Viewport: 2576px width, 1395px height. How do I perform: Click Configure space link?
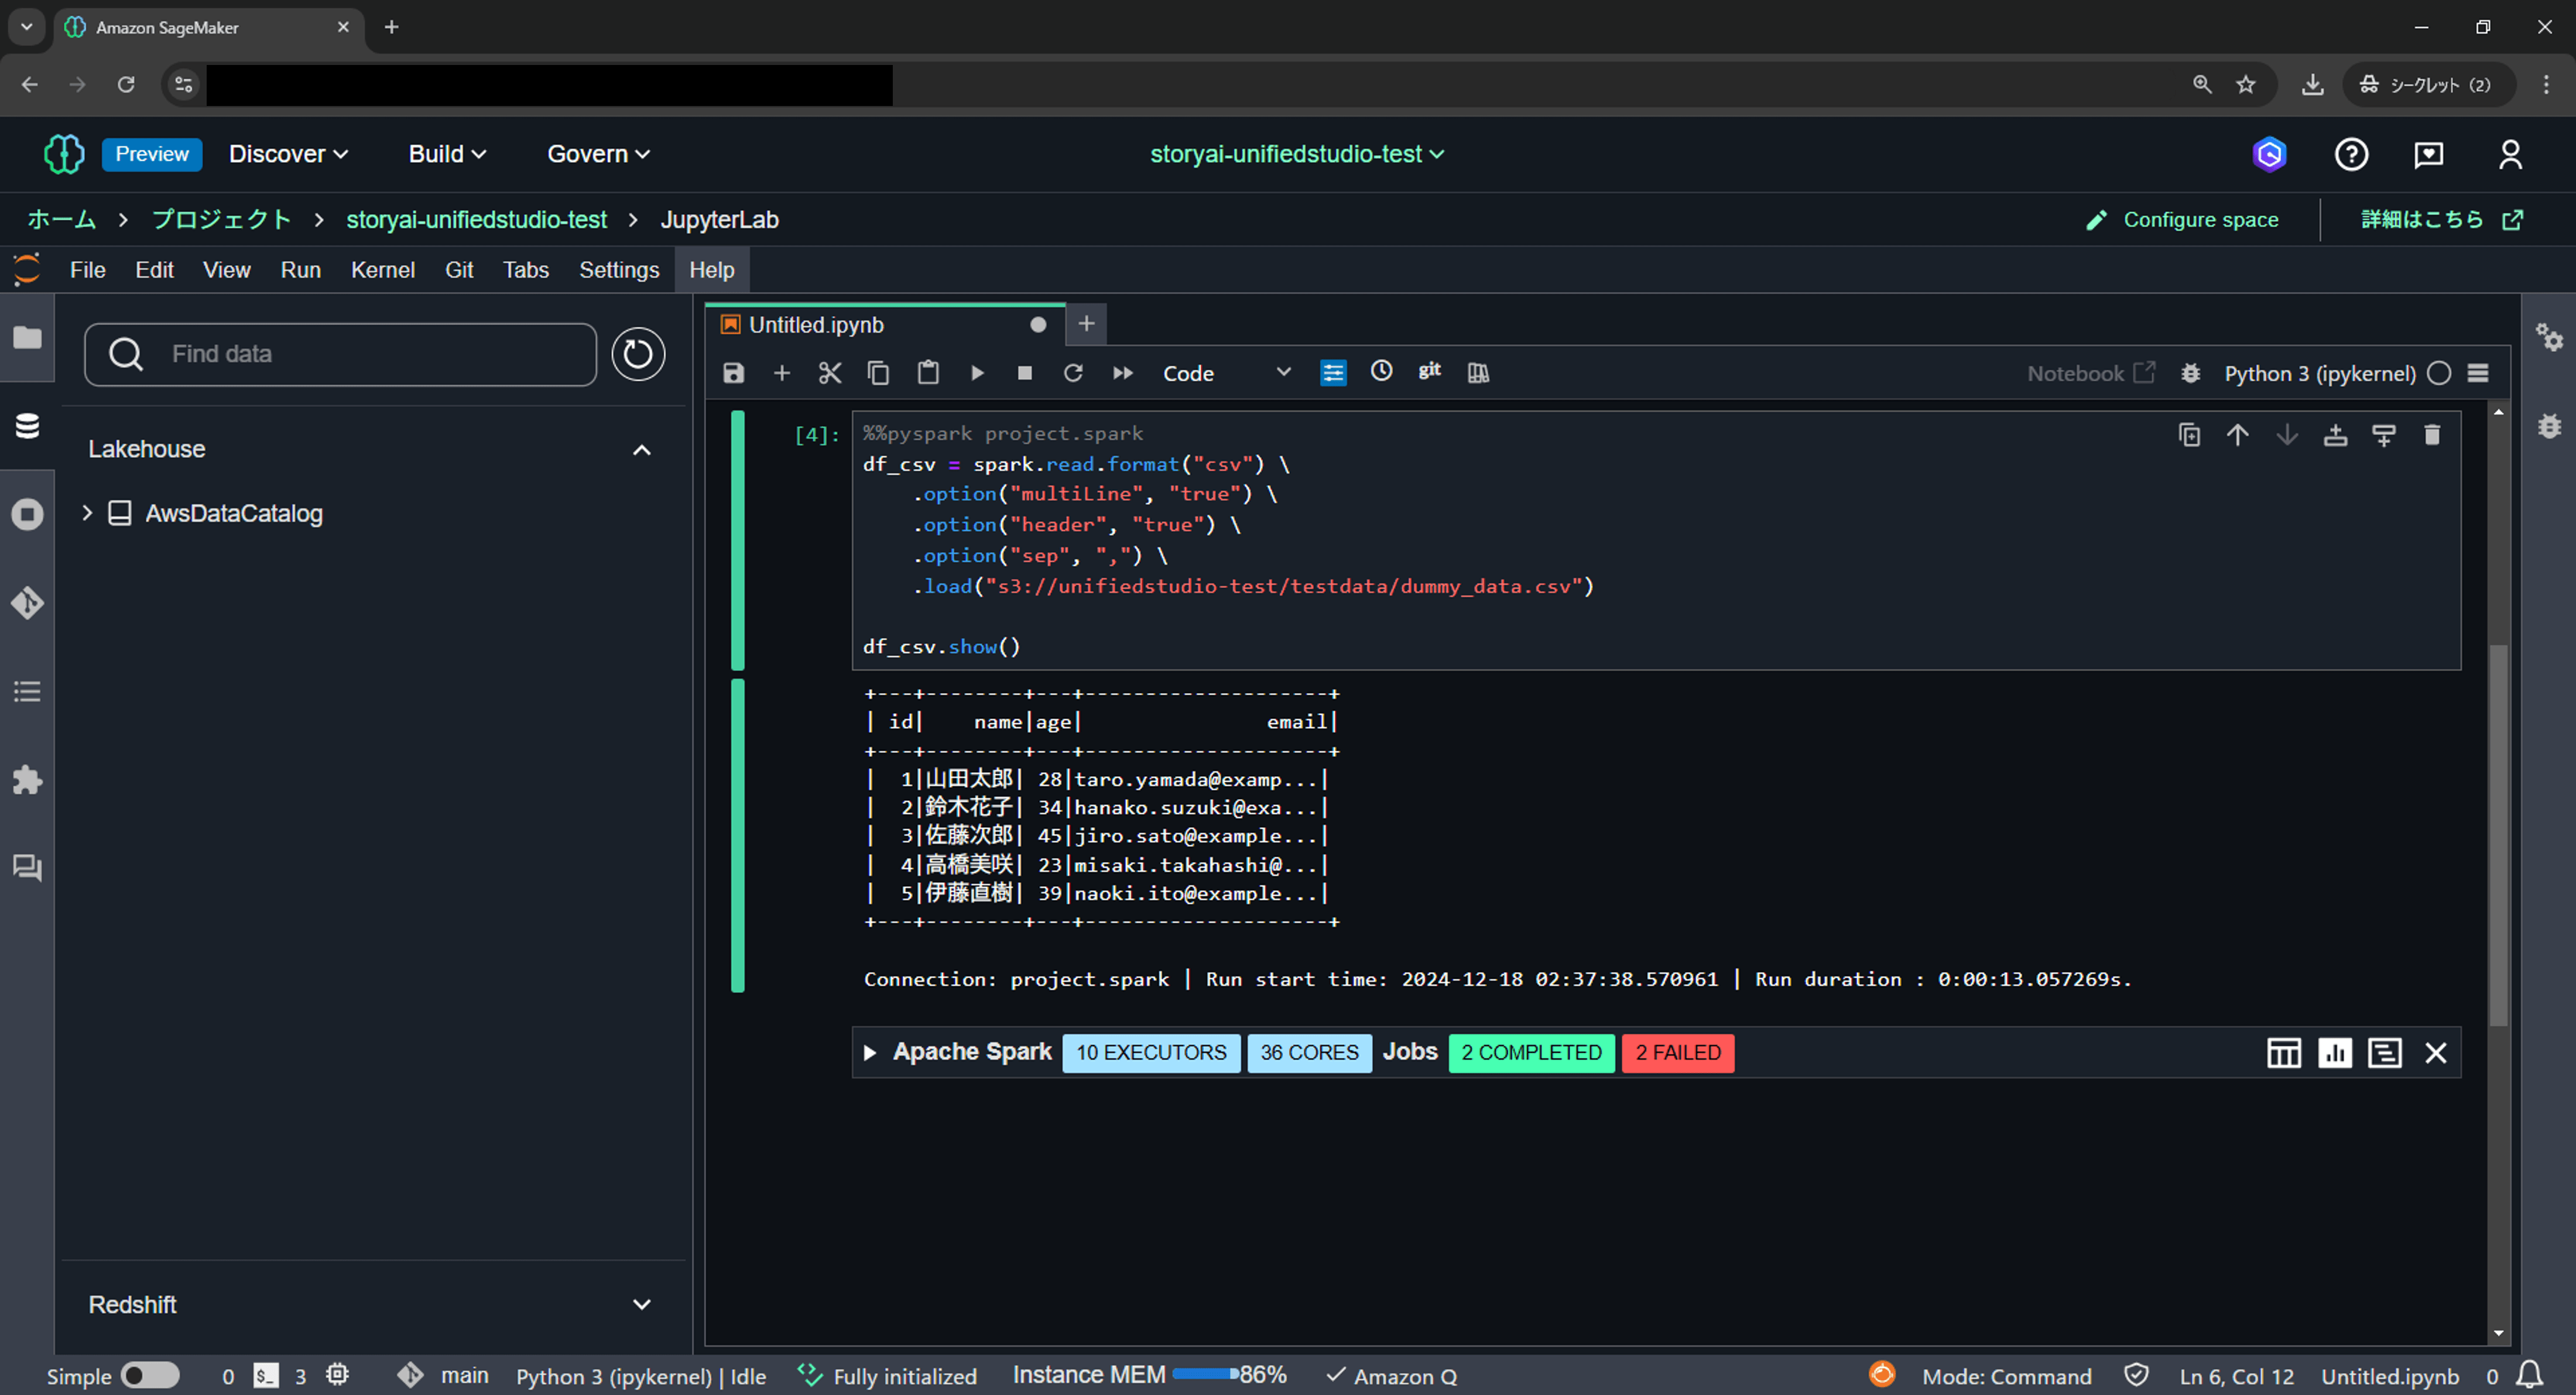click(x=2182, y=220)
